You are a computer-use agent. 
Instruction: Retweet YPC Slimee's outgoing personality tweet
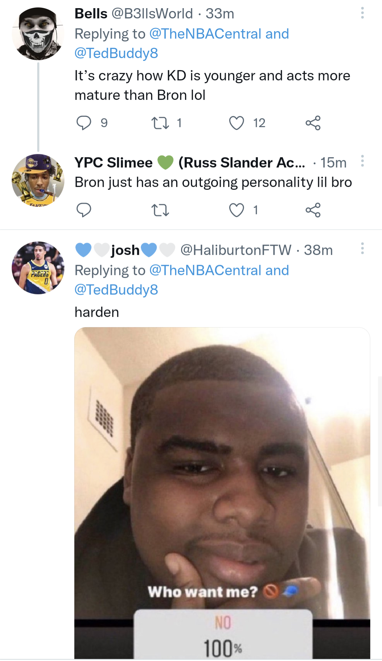pyautogui.click(x=160, y=210)
